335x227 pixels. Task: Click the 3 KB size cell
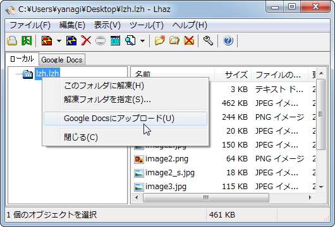(x=239, y=90)
